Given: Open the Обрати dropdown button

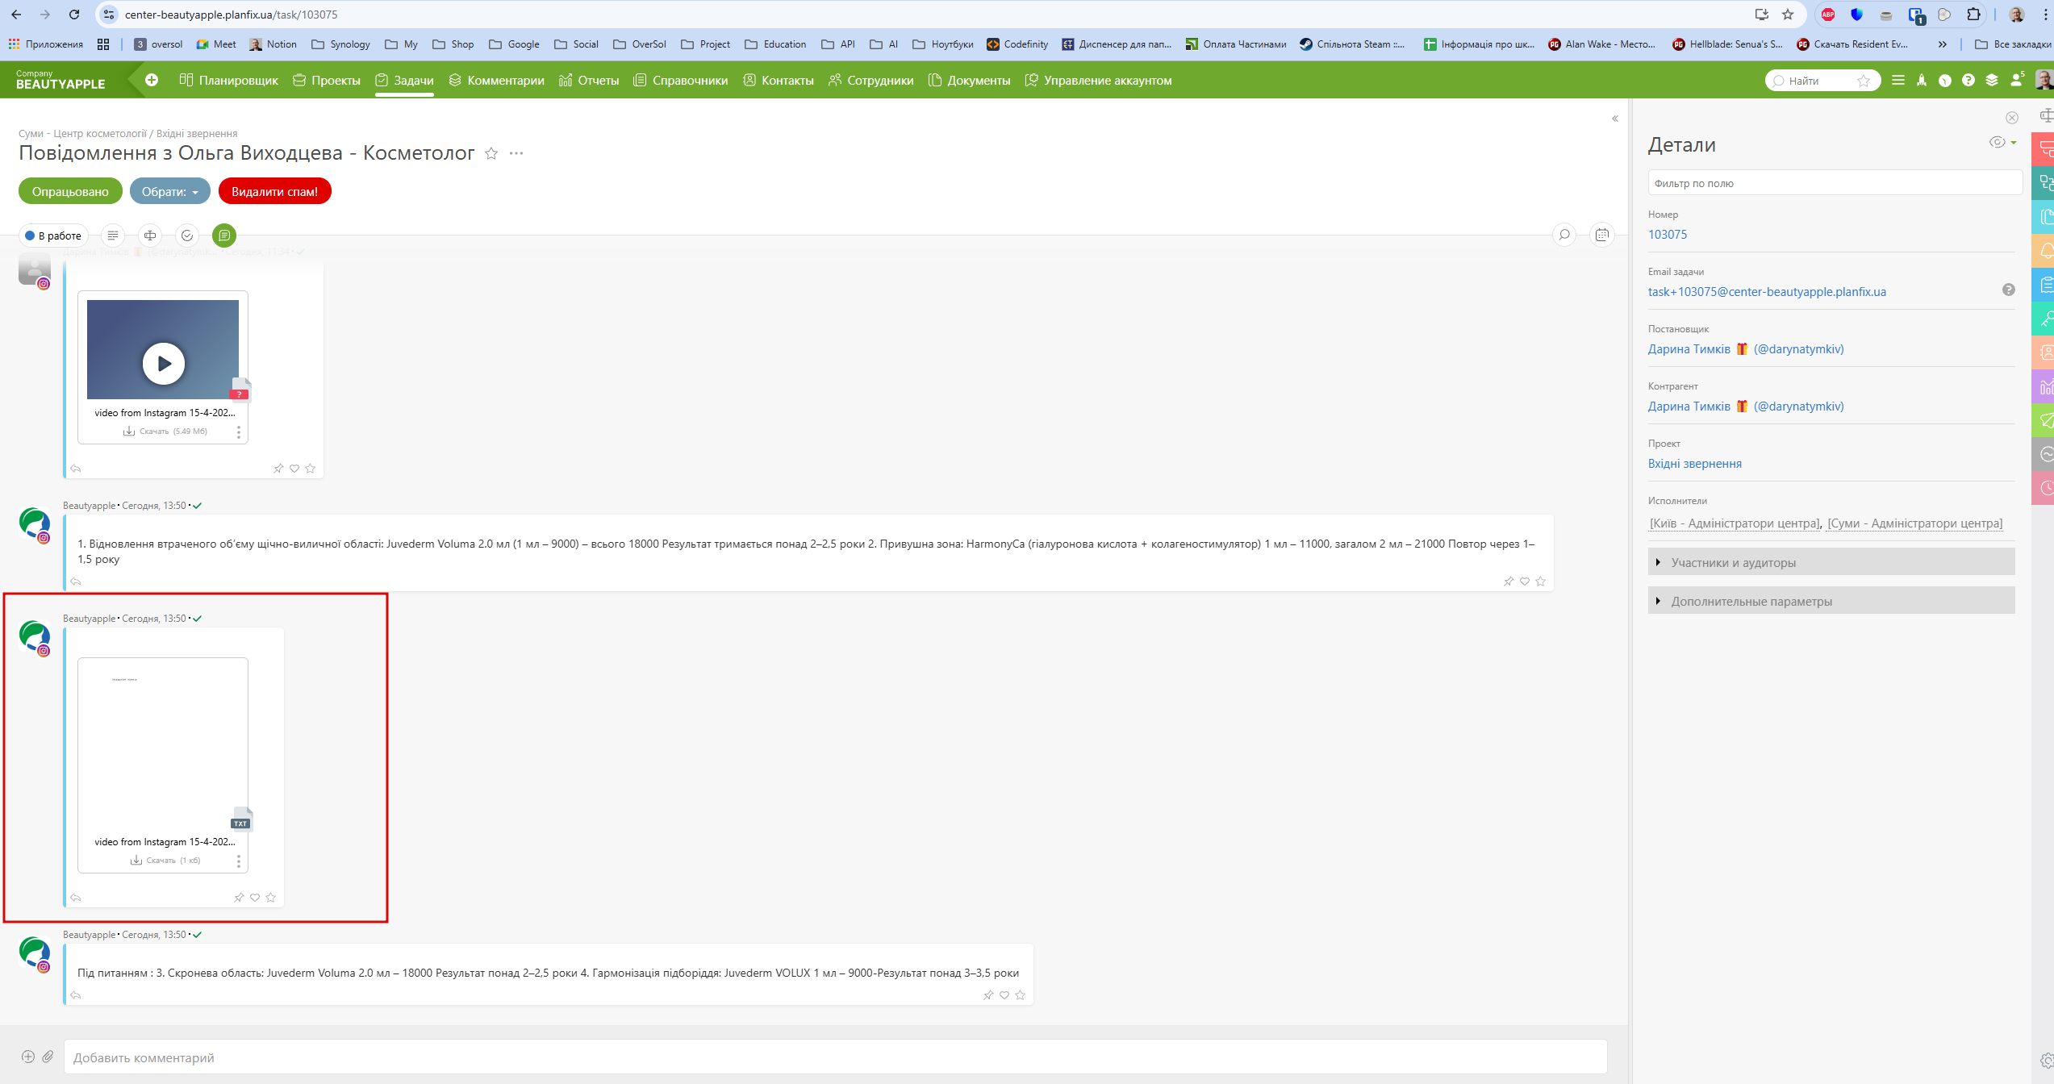Looking at the screenshot, I should tap(169, 191).
